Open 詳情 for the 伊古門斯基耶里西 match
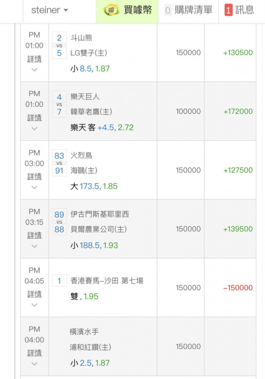 pyautogui.click(x=34, y=235)
